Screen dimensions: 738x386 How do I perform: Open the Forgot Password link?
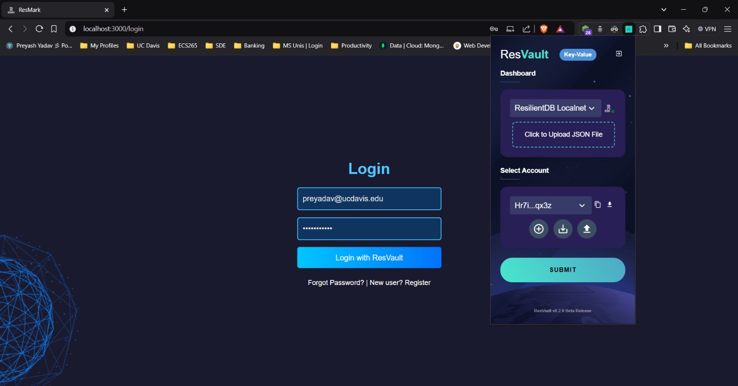336,283
